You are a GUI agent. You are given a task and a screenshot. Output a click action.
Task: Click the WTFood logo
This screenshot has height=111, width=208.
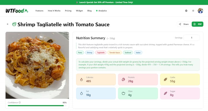pyautogui.click(x=17, y=11)
